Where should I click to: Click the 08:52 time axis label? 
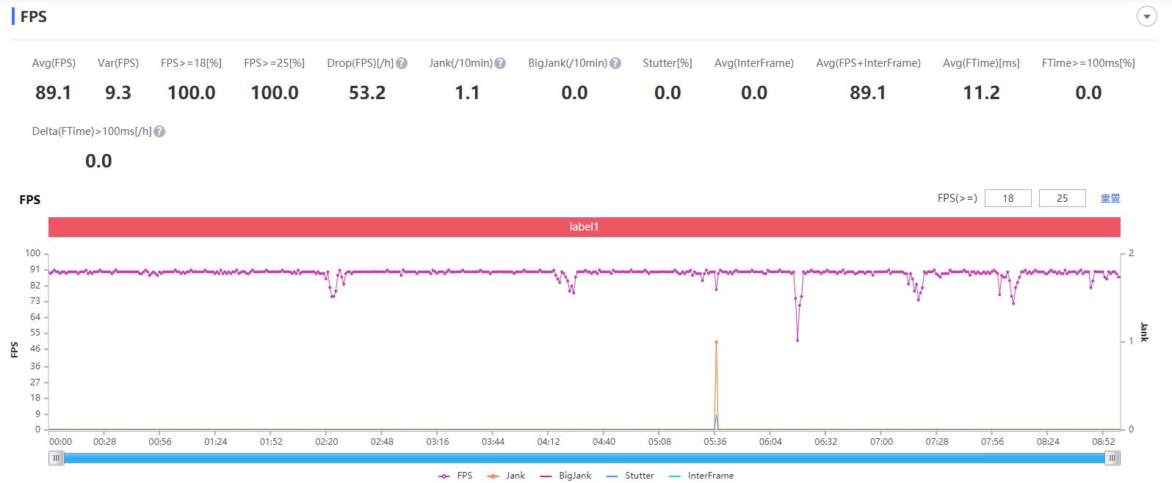point(1104,442)
